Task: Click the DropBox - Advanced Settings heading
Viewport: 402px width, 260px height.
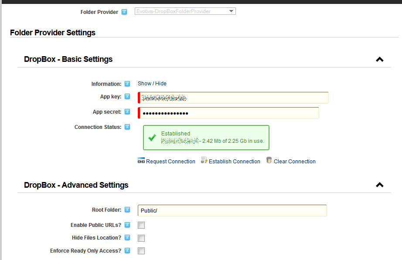Action: pos(76,185)
